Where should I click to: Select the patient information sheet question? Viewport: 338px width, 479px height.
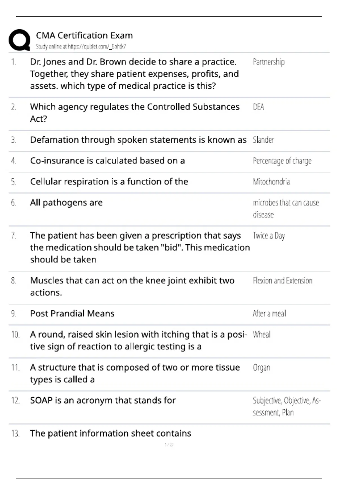(110, 433)
